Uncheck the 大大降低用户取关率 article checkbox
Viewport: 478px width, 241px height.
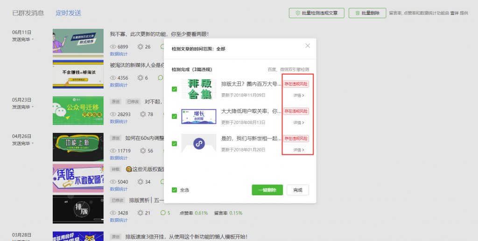pos(175,116)
